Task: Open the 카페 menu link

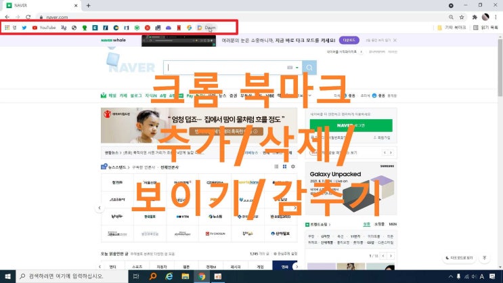Action: 123,95
